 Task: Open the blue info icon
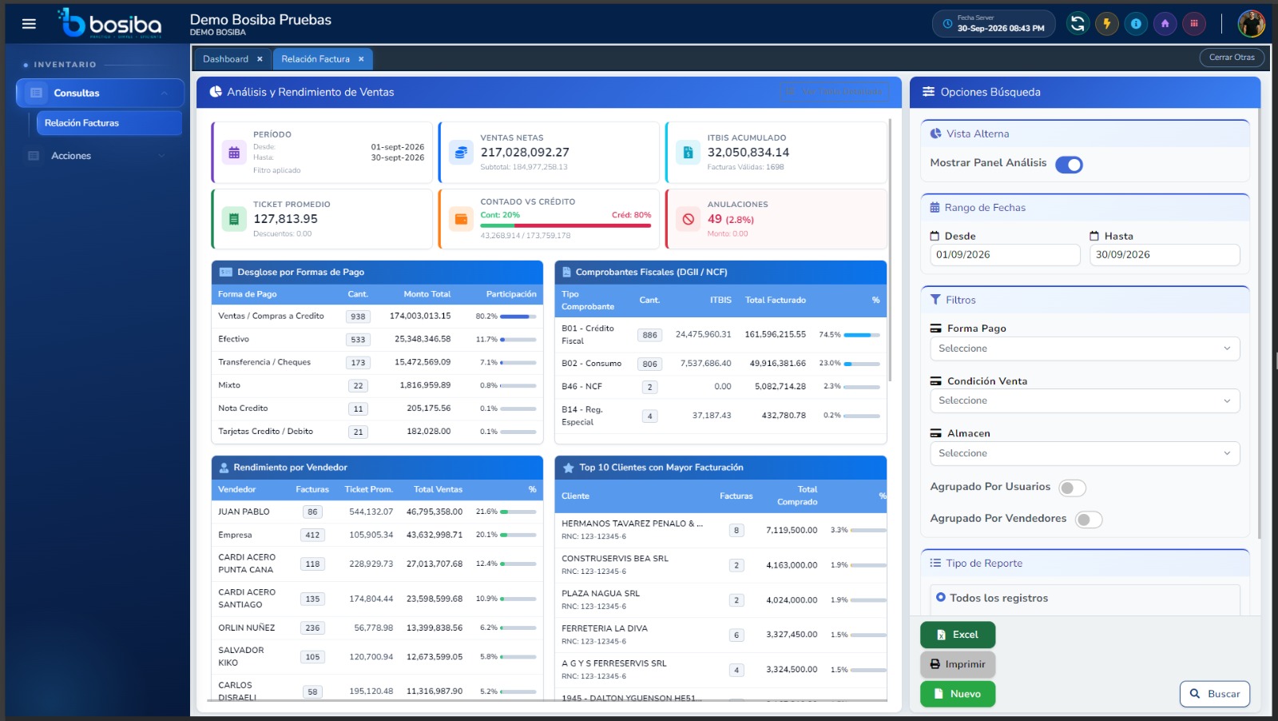tap(1136, 24)
